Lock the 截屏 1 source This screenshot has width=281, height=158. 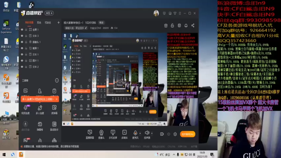[26, 48]
